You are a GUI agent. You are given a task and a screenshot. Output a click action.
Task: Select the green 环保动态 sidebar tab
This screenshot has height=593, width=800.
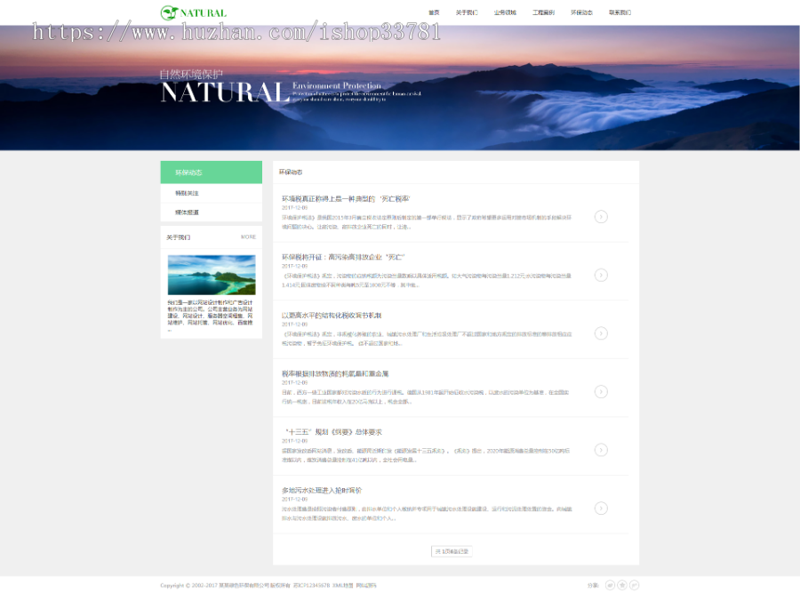click(x=211, y=172)
